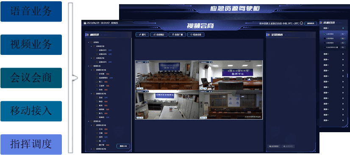The width and height of the screenshot is (350, 155).
Task: Select the video feed with air conditioner unit
Action: point(231,105)
